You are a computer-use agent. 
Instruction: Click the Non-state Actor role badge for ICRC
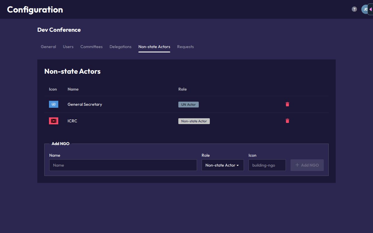[194, 121]
